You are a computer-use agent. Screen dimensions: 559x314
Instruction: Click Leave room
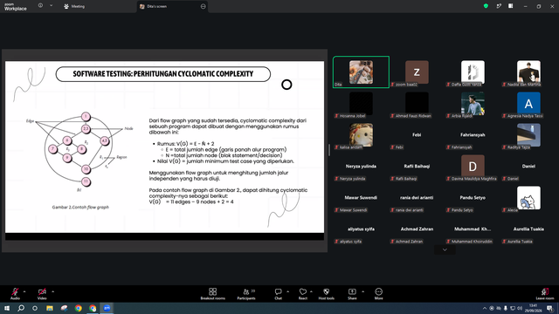(x=545, y=294)
